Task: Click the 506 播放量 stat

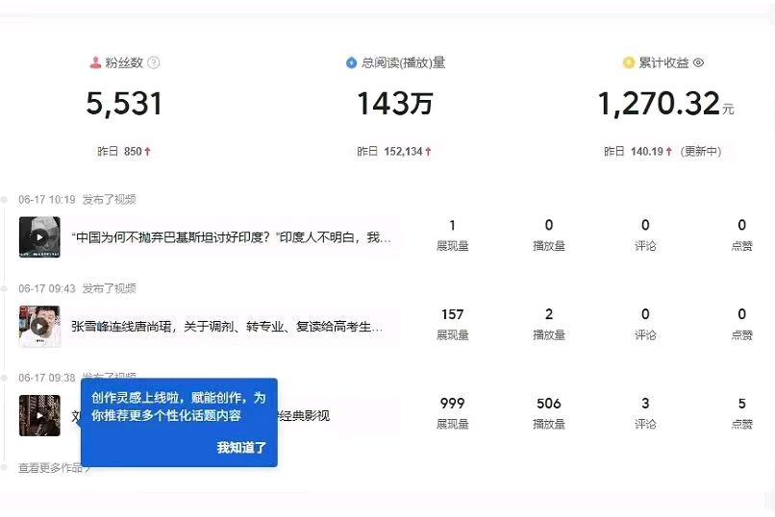Action: [549, 413]
